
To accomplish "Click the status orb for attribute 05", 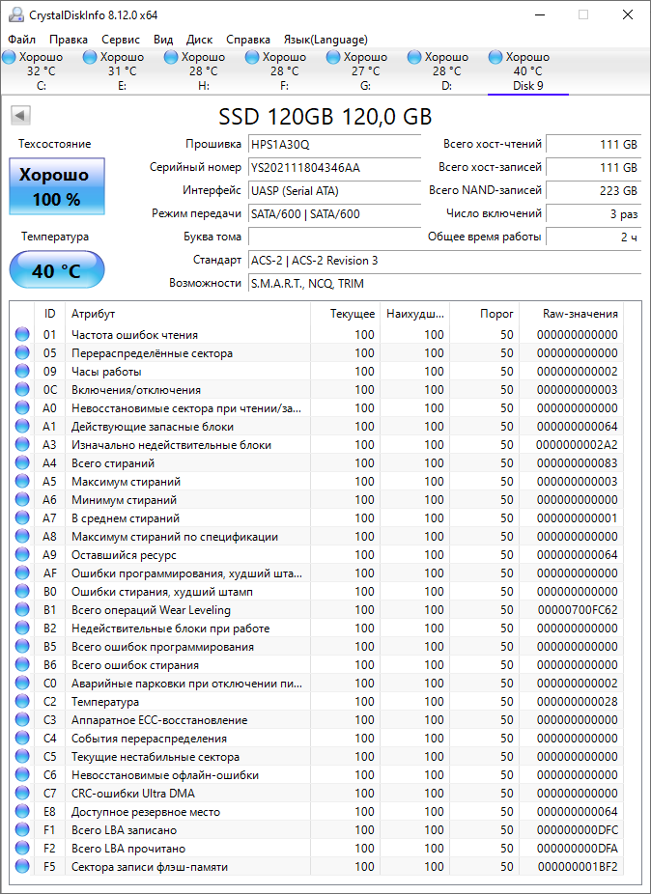I will [22, 353].
